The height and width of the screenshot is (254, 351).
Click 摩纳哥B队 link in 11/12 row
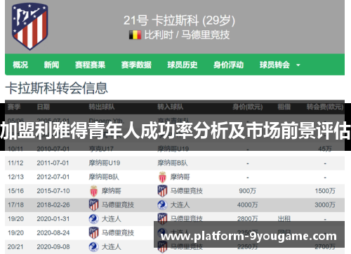pos(173,163)
